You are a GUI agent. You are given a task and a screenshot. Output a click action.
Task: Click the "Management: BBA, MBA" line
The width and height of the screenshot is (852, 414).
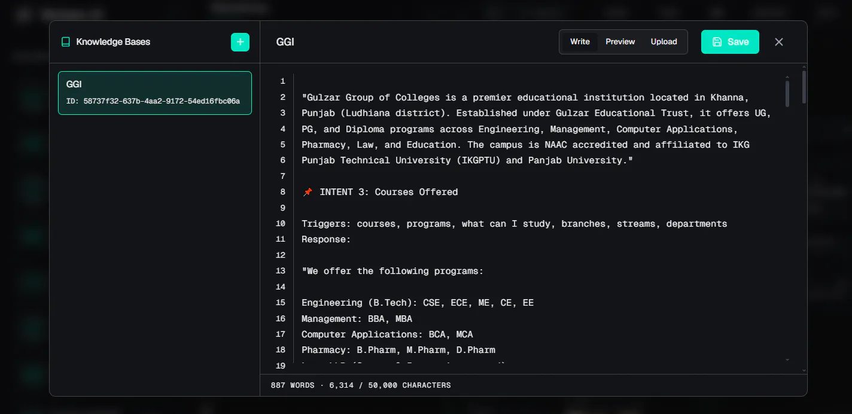[357, 319]
